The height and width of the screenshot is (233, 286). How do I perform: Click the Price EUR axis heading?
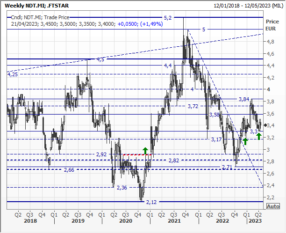pos(272,25)
